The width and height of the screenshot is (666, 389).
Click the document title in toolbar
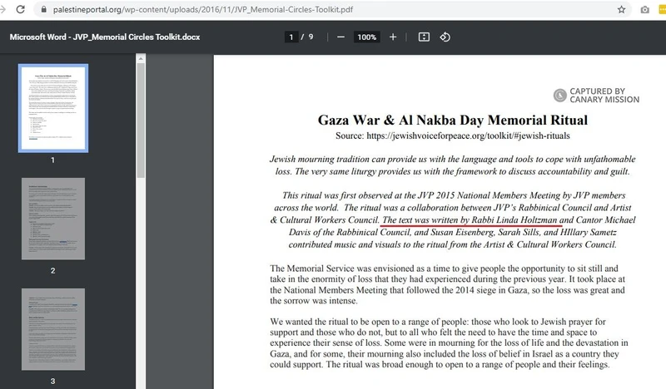[x=105, y=37]
